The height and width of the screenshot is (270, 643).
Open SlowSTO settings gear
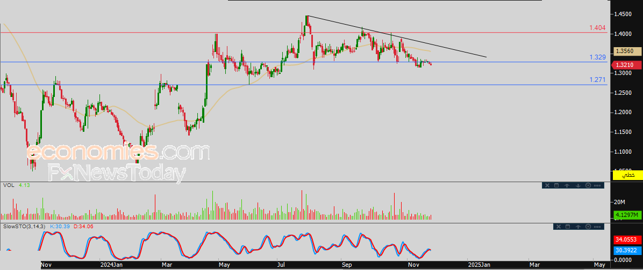(x=588, y=227)
